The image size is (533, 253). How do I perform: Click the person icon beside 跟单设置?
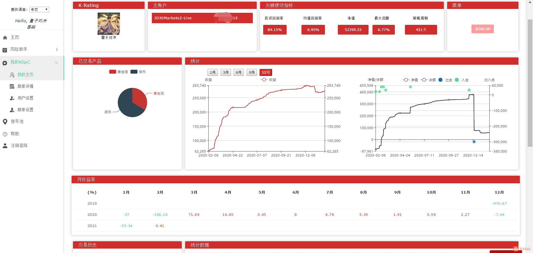(x=12, y=110)
